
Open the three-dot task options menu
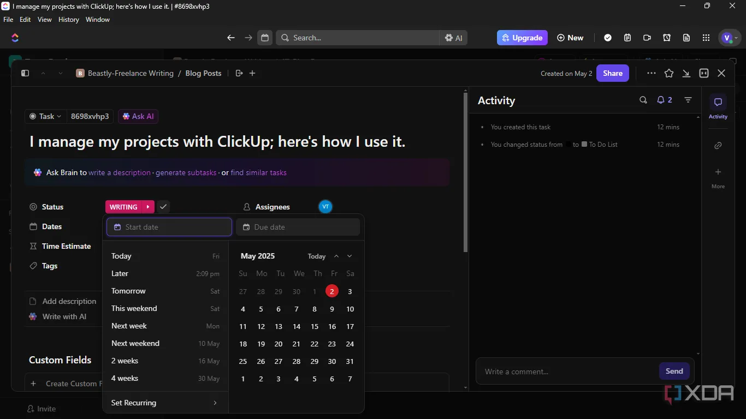[652, 73]
